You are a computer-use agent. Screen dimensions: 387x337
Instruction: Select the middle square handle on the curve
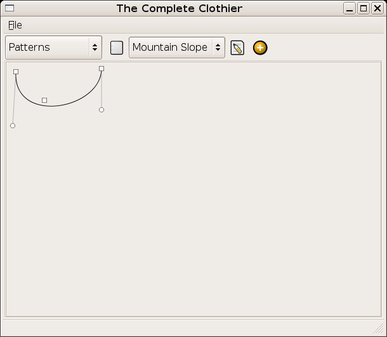(x=44, y=100)
